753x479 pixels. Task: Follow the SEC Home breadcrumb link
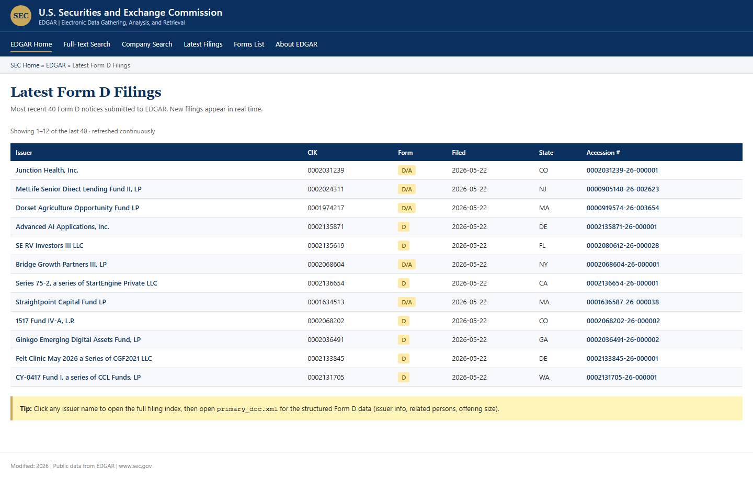25,65
